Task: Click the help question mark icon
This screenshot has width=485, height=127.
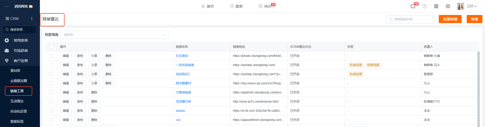Action: click(x=425, y=6)
